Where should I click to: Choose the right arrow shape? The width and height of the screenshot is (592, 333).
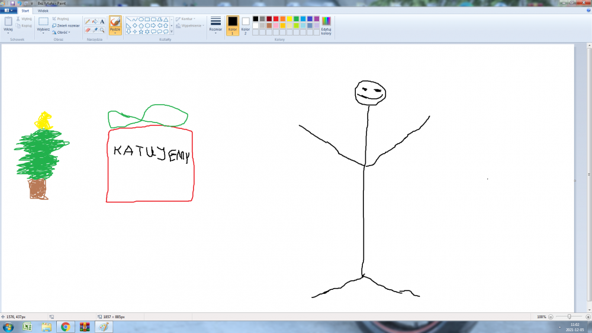(153, 25)
